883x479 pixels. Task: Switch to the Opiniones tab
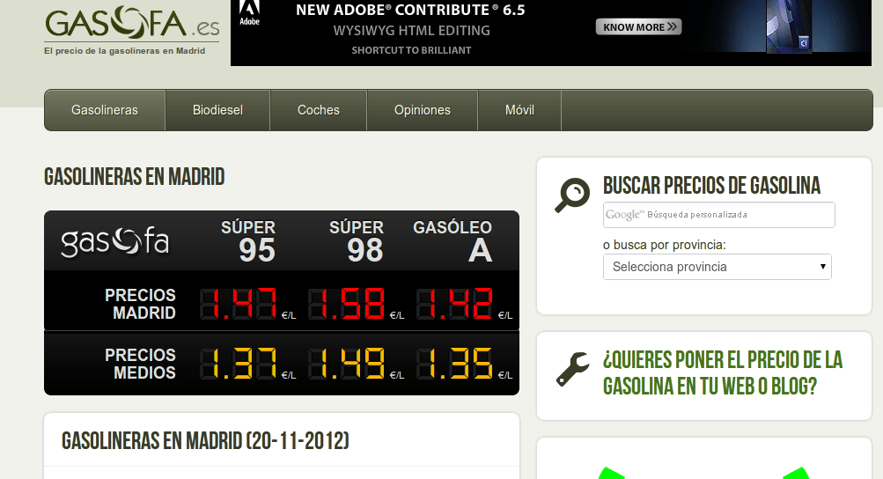click(x=423, y=110)
